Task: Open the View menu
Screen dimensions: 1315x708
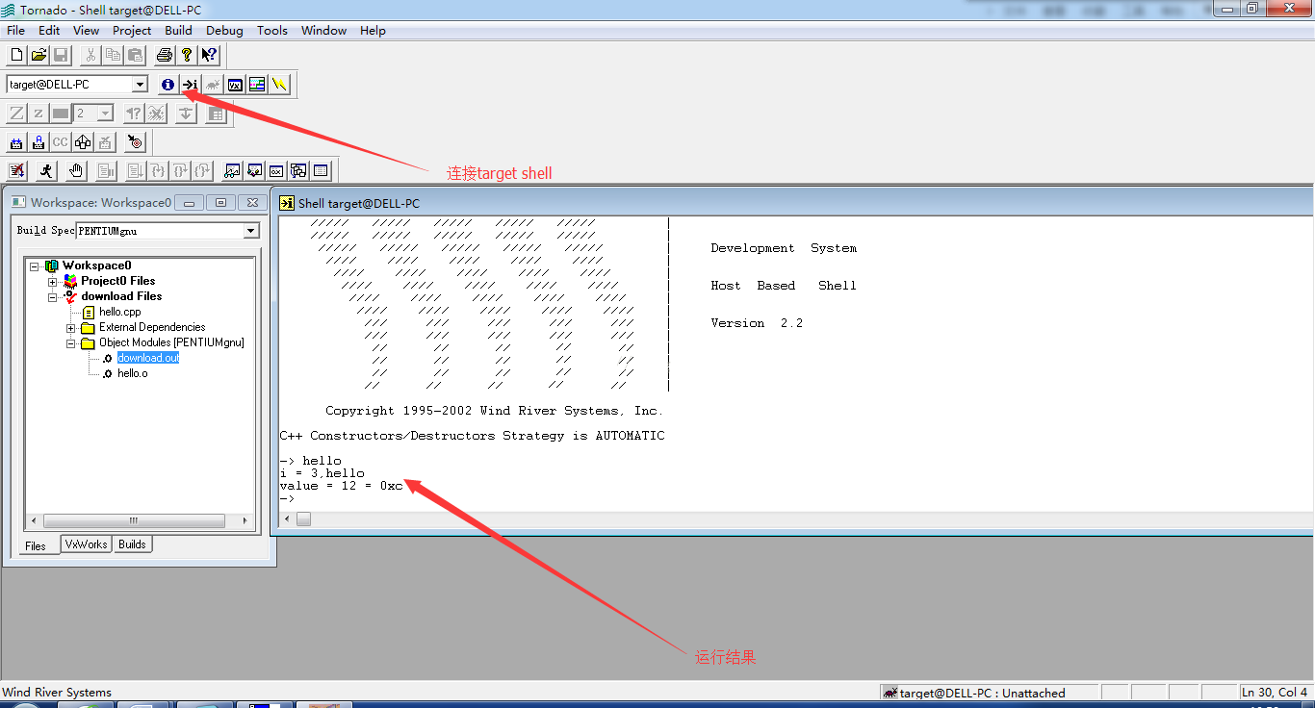Action: tap(86, 30)
